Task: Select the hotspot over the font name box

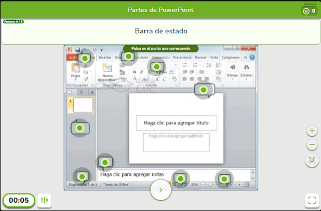Action: tap(157, 66)
